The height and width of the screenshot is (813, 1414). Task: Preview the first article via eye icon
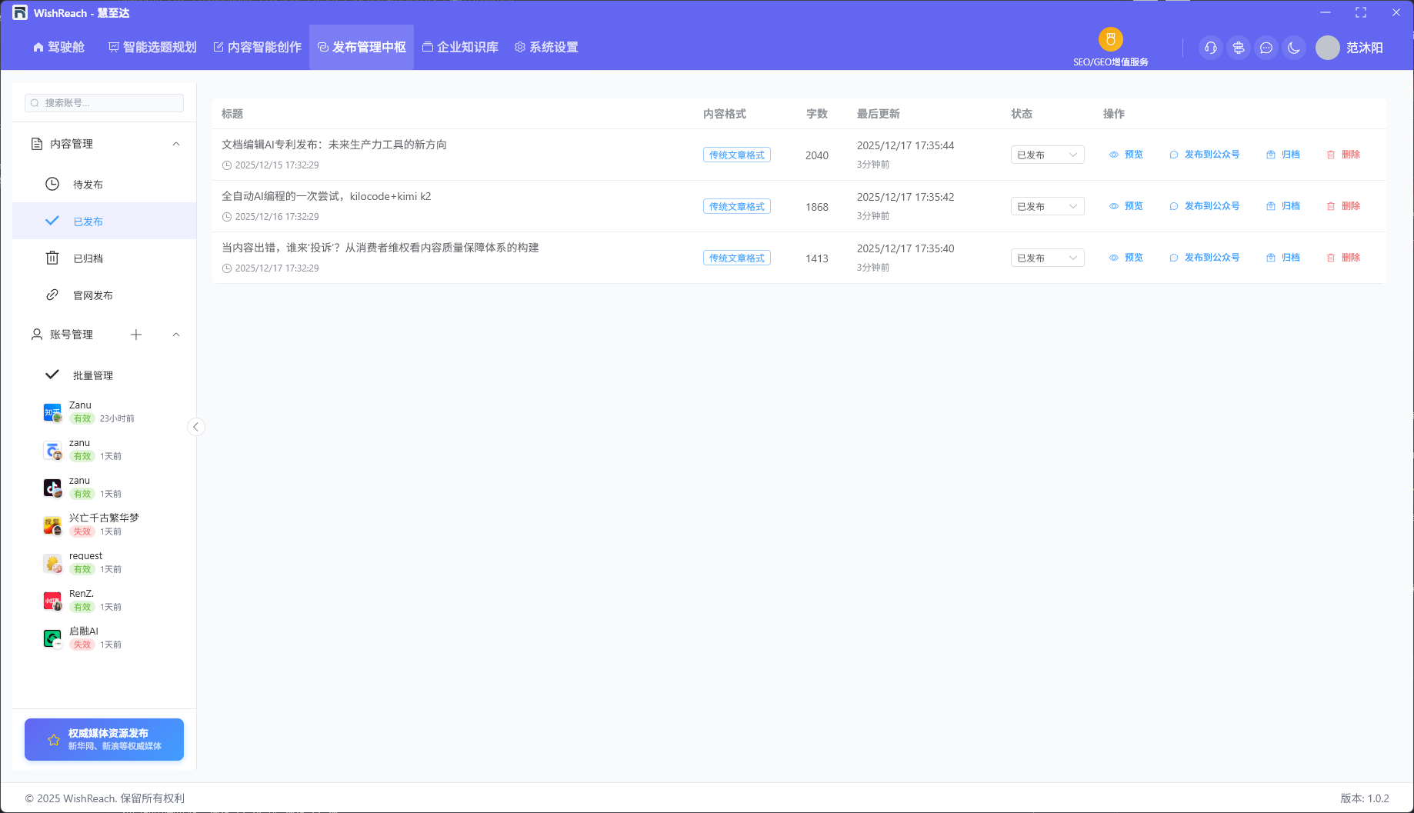(x=1114, y=155)
